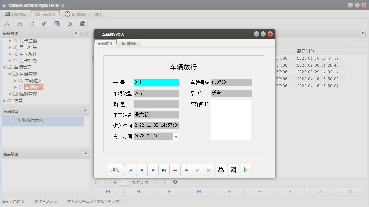Confirm the record with the green checkmark
Viewport: 369px width, 207px height.
(197, 170)
